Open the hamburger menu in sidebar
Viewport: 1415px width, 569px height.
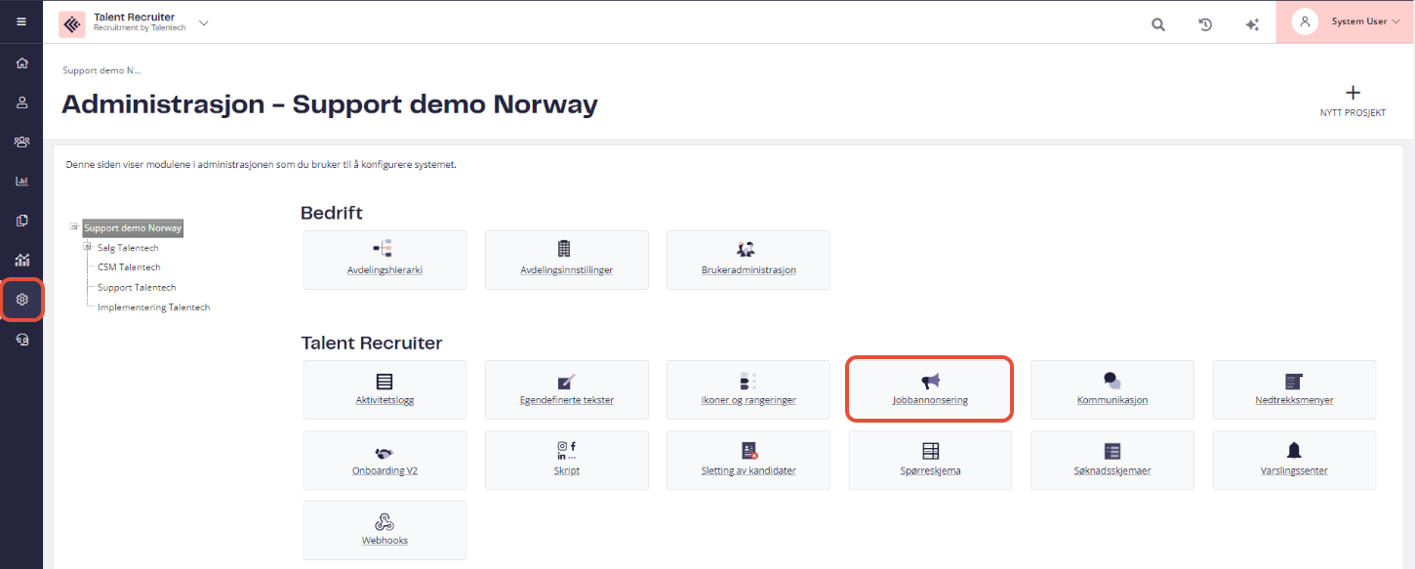point(21,21)
